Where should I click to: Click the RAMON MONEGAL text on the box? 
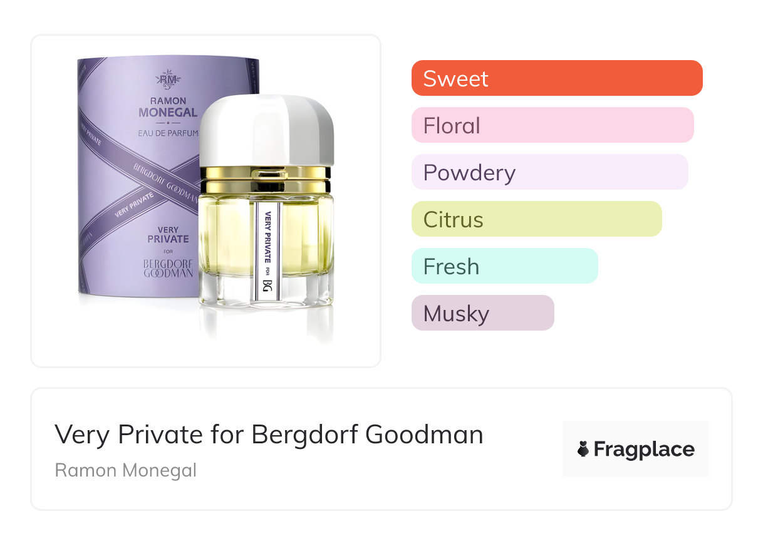[x=168, y=107]
